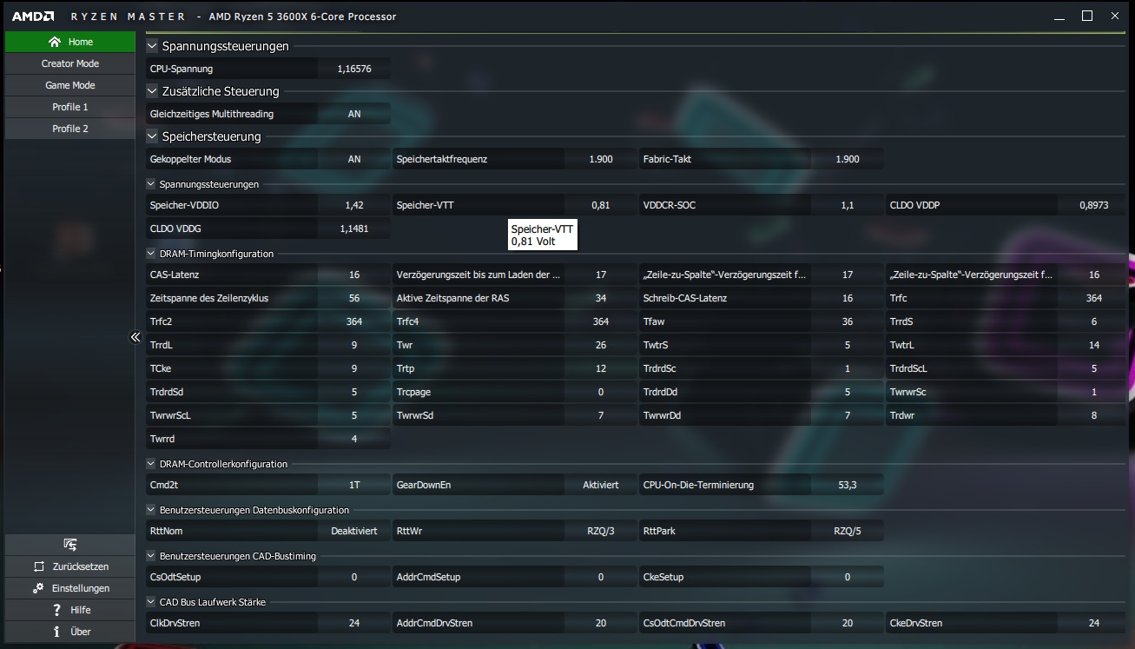Viewport: 1135px width, 649px height.
Task: Click the RttWr value RZQ/3
Action: pyautogui.click(x=601, y=531)
